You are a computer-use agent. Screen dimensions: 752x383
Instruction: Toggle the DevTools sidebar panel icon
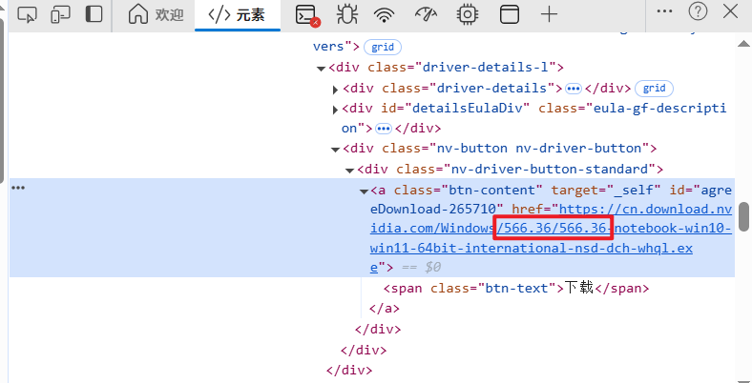click(x=94, y=13)
